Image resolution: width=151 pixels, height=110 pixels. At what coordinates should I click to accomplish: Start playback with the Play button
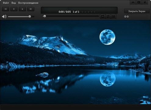tap(14, 9)
